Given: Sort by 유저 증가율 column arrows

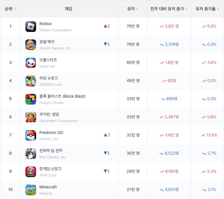Looking at the screenshot, I should pyautogui.click(x=218, y=9).
